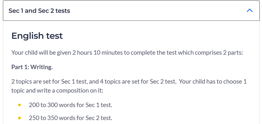The height and width of the screenshot is (124, 262).
Task: Click the yellow bullet beside "200 to 300 words"
Action: click(19, 105)
